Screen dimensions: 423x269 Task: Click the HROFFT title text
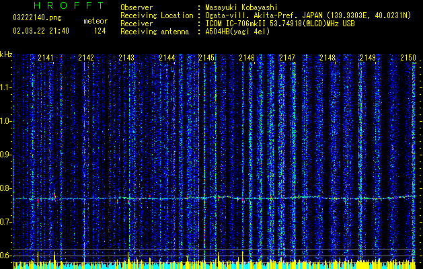click(x=59, y=6)
